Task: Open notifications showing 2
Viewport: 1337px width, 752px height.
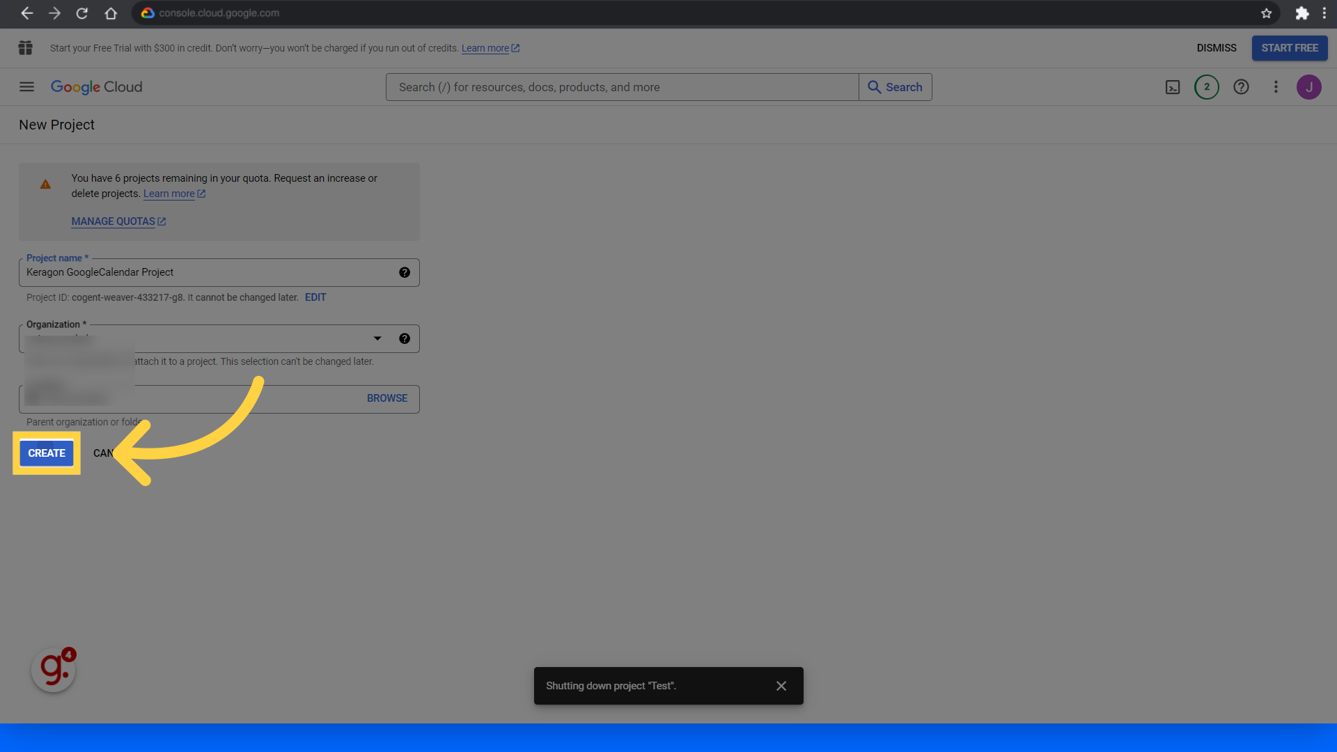Action: pos(1207,87)
